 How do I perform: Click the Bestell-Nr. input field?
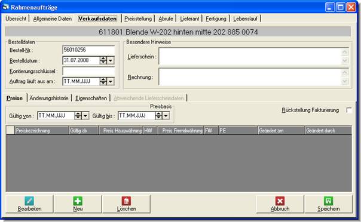88,50
